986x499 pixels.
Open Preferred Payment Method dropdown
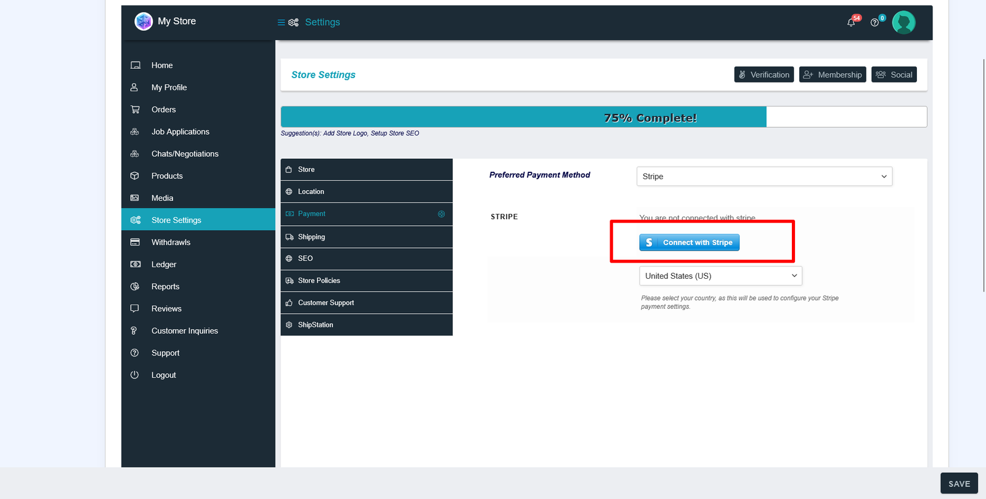pos(764,177)
